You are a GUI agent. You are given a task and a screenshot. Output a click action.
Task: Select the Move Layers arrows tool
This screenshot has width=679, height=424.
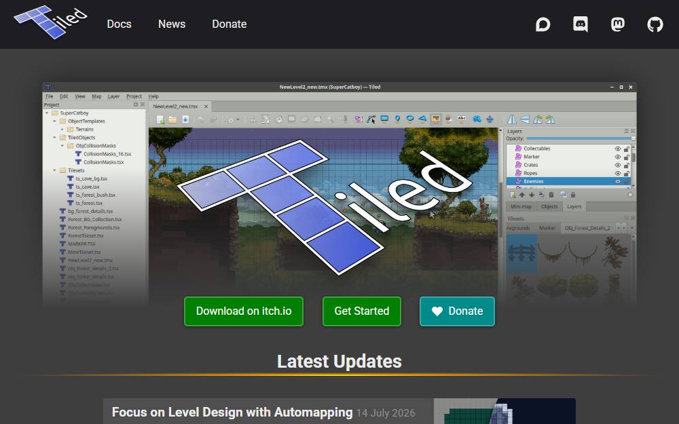(490, 119)
